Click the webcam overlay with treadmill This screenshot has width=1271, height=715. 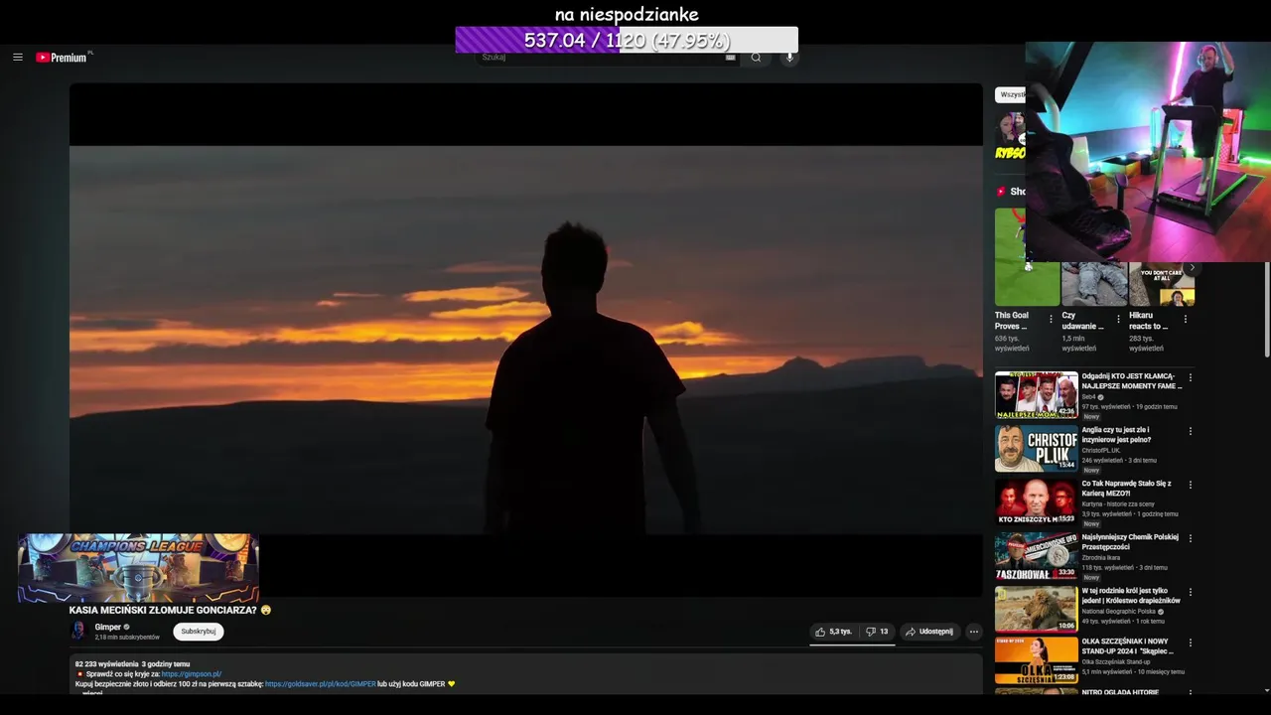(1148, 152)
